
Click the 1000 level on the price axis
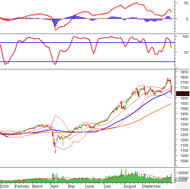[183, 161]
